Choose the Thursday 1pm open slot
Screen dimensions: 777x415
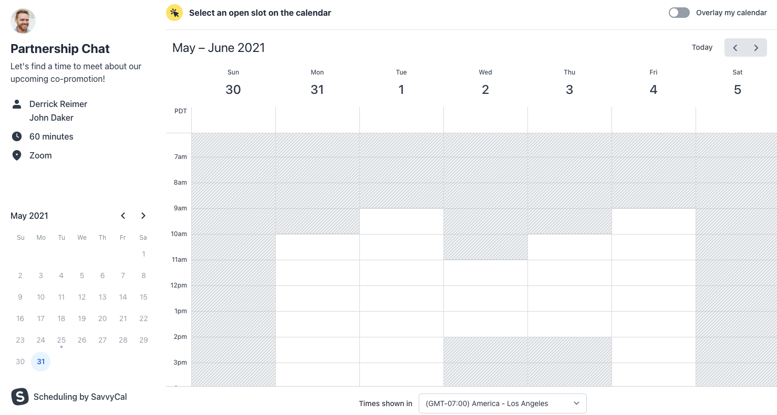569,324
